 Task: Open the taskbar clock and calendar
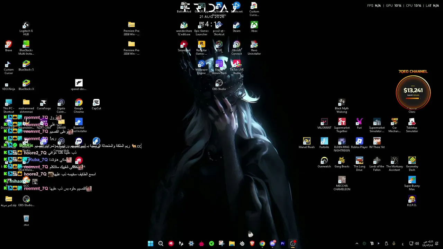pos(428,243)
